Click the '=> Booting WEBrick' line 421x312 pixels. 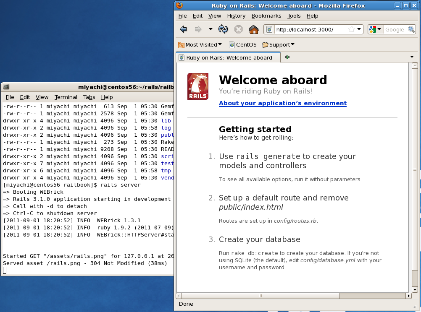(x=33, y=192)
